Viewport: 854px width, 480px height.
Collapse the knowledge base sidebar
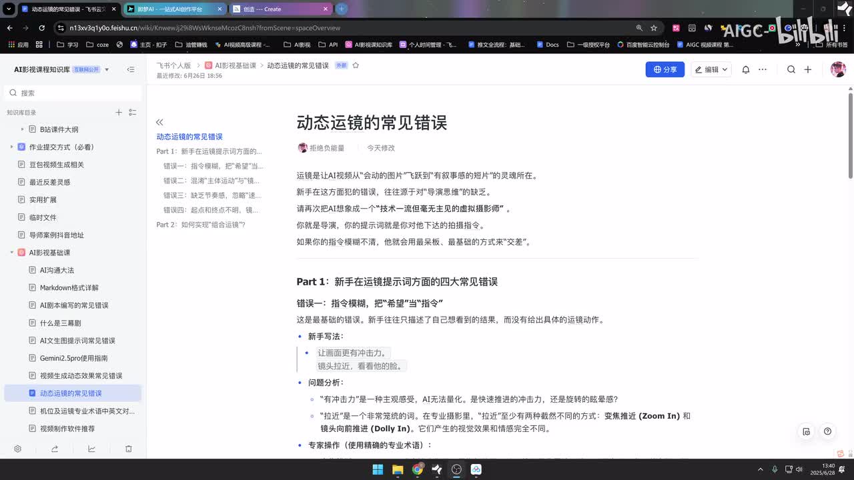131,69
